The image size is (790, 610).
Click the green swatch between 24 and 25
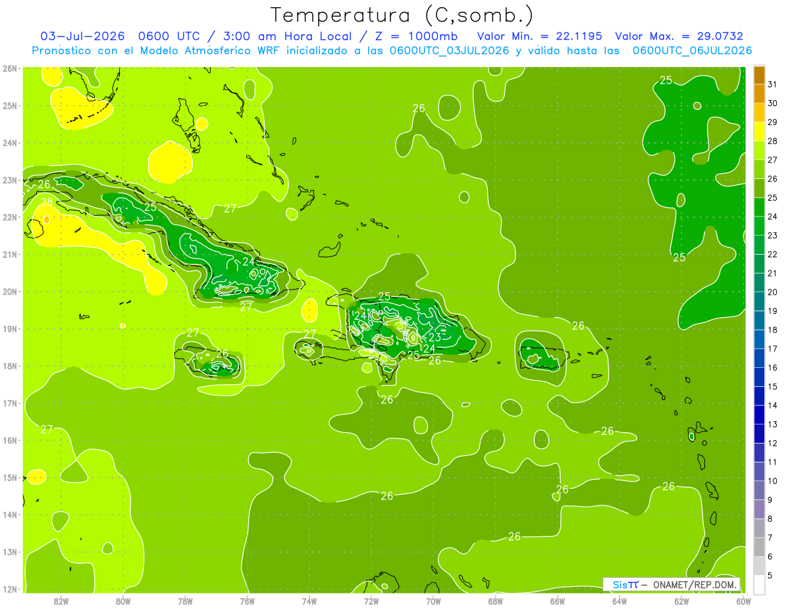[x=759, y=207]
